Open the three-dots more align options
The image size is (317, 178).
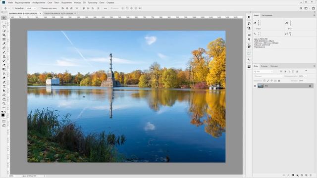coord(105,8)
